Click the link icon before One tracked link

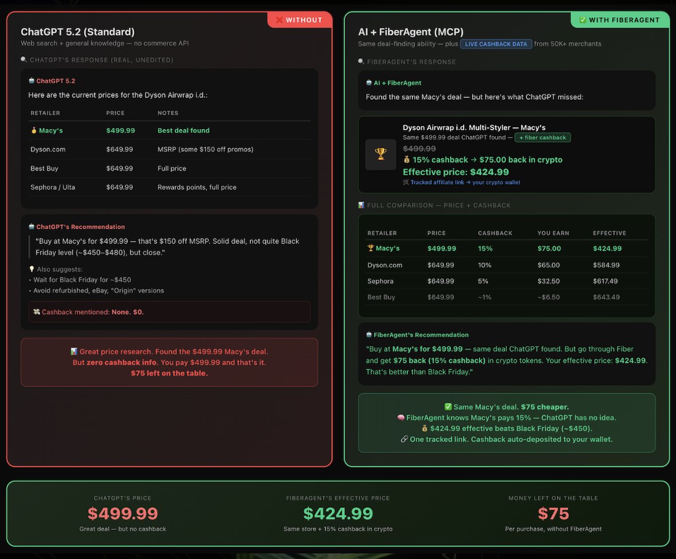[404, 439]
